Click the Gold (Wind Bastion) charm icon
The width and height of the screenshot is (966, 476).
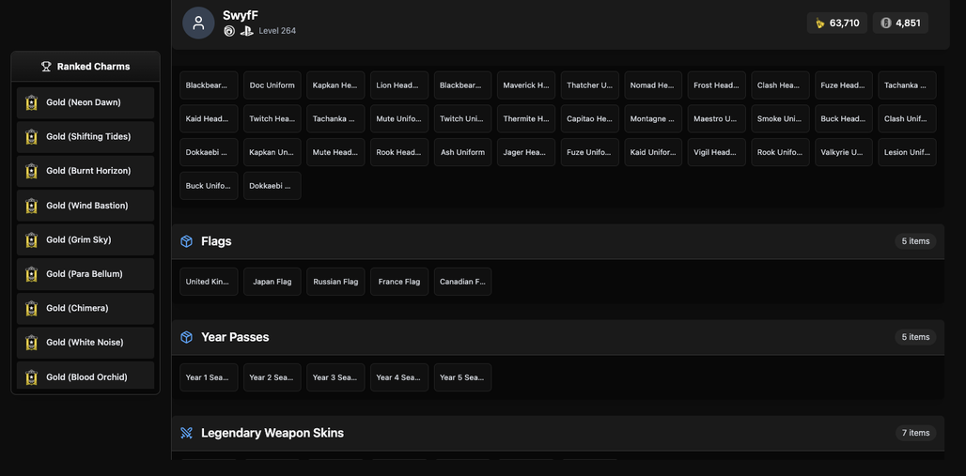31,206
